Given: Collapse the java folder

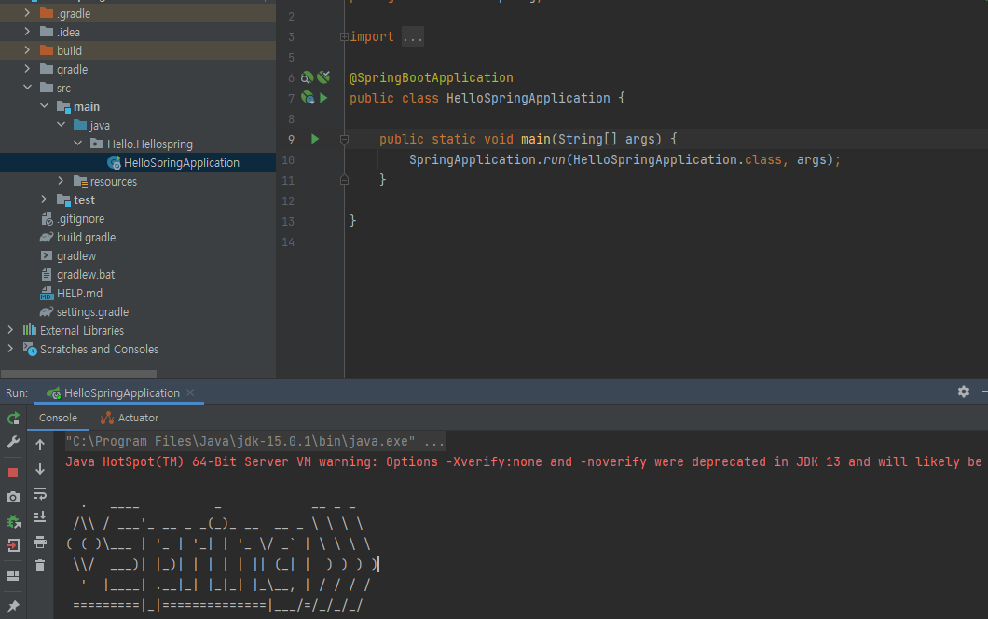Looking at the screenshot, I should coord(62,125).
